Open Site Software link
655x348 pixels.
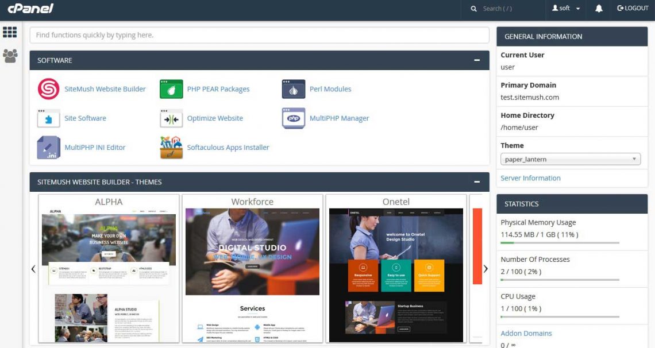pos(85,118)
